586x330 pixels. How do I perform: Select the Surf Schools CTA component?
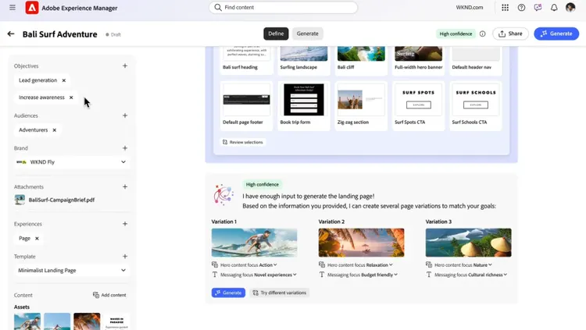(x=476, y=105)
